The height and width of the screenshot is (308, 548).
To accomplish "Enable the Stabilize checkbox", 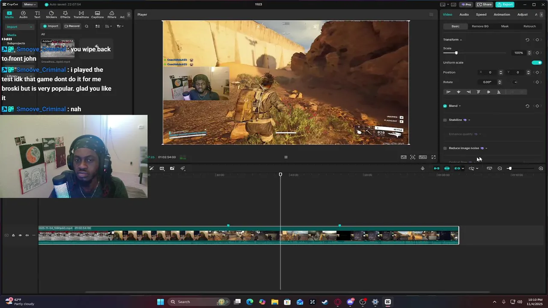I will (445, 120).
